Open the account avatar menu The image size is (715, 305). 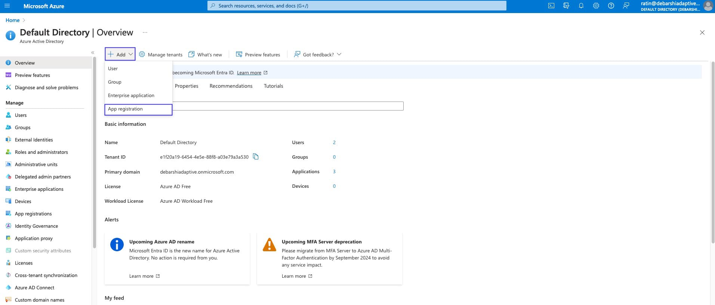point(708,6)
